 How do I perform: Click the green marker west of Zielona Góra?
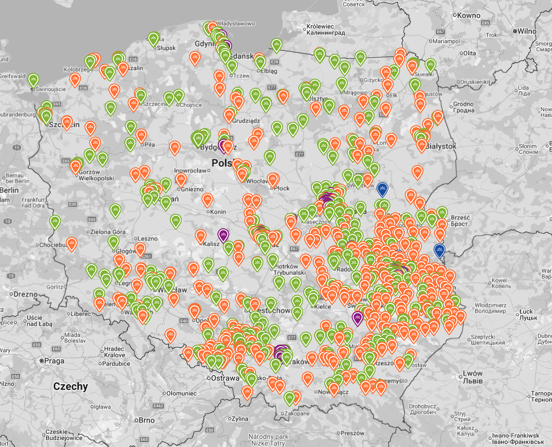click(55, 223)
